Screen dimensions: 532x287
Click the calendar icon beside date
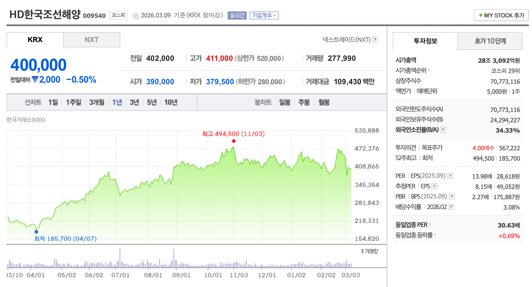coord(136,16)
